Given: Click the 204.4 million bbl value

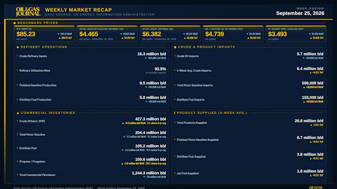Looking at the screenshot, I should point(150,133).
